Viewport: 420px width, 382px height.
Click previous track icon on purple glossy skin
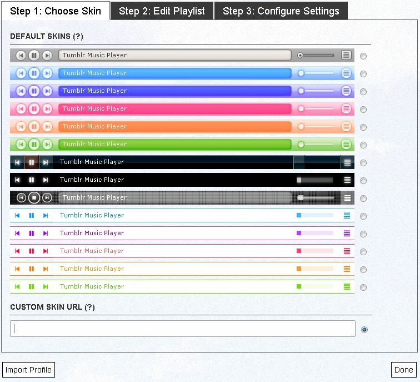click(21, 91)
